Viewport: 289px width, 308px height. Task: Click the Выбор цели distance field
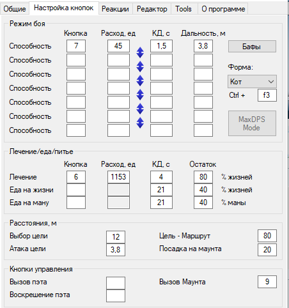tap(116, 237)
